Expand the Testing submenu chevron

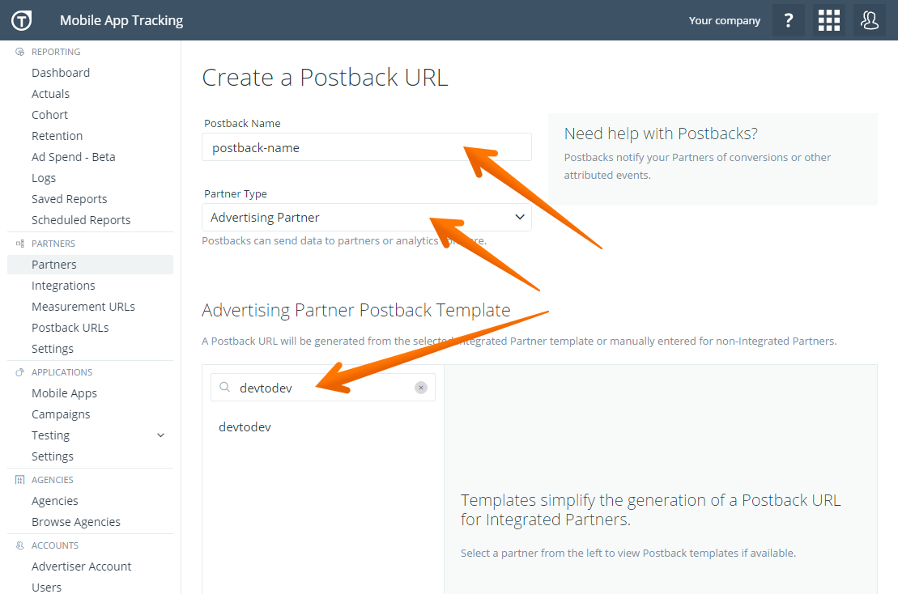[160, 435]
